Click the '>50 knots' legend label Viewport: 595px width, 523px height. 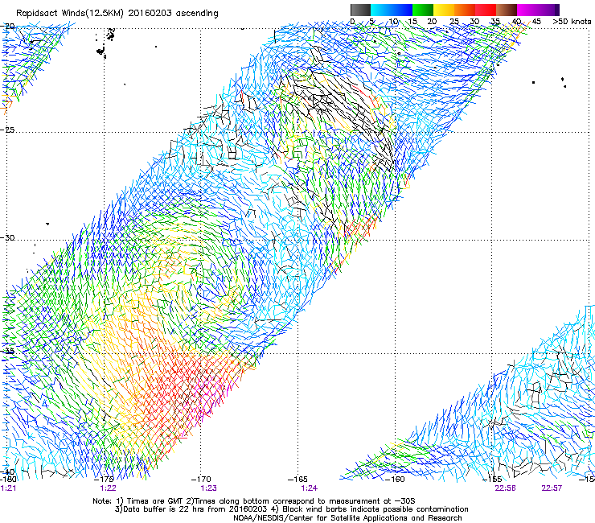point(572,21)
